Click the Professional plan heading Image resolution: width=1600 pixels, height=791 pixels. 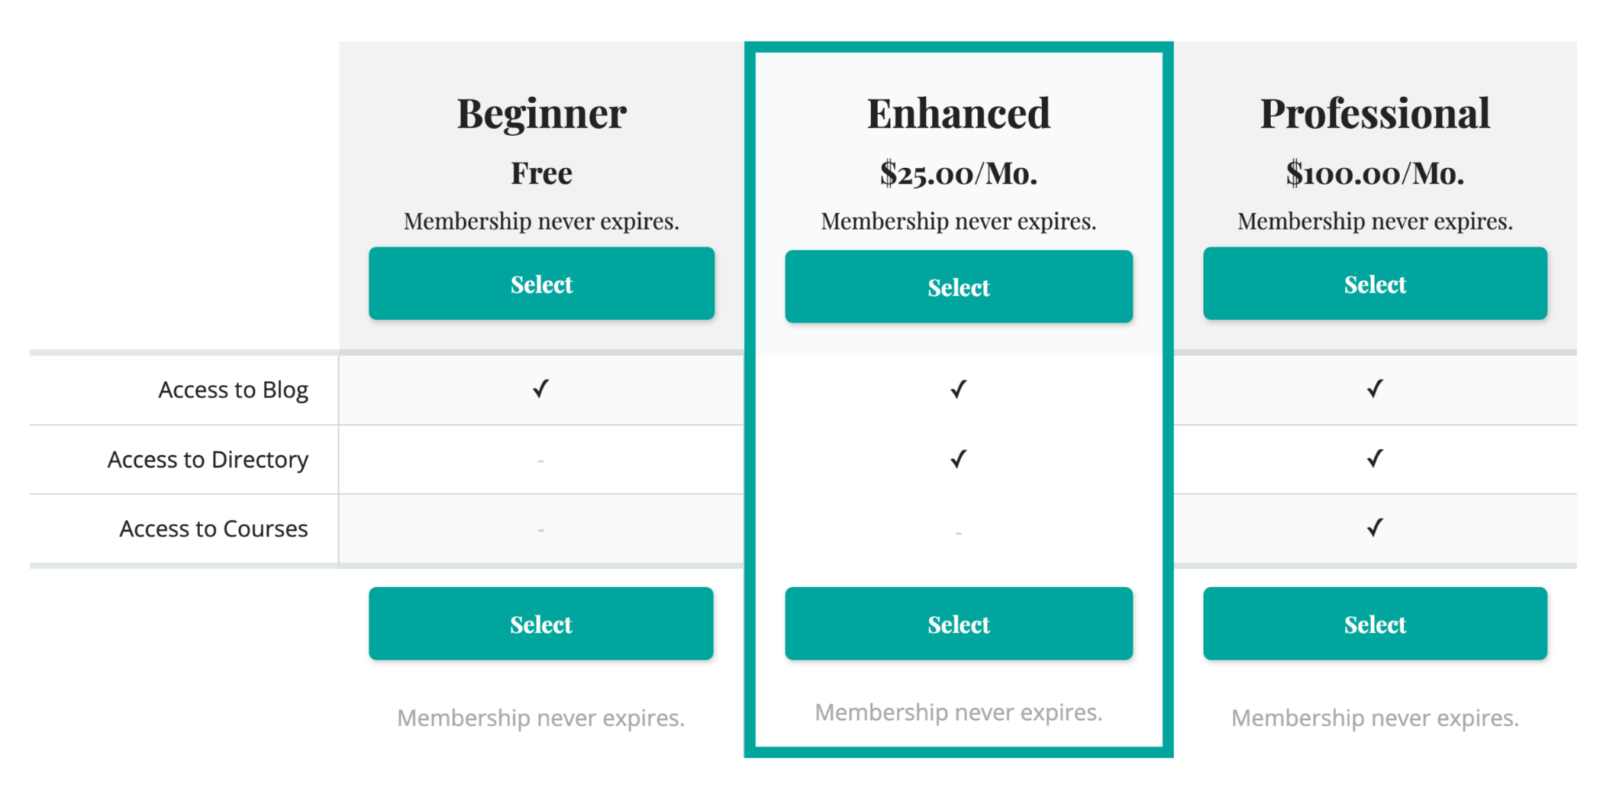(1374, 112)
